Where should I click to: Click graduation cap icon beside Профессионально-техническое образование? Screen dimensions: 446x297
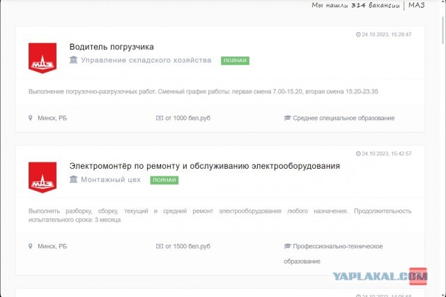288,246
